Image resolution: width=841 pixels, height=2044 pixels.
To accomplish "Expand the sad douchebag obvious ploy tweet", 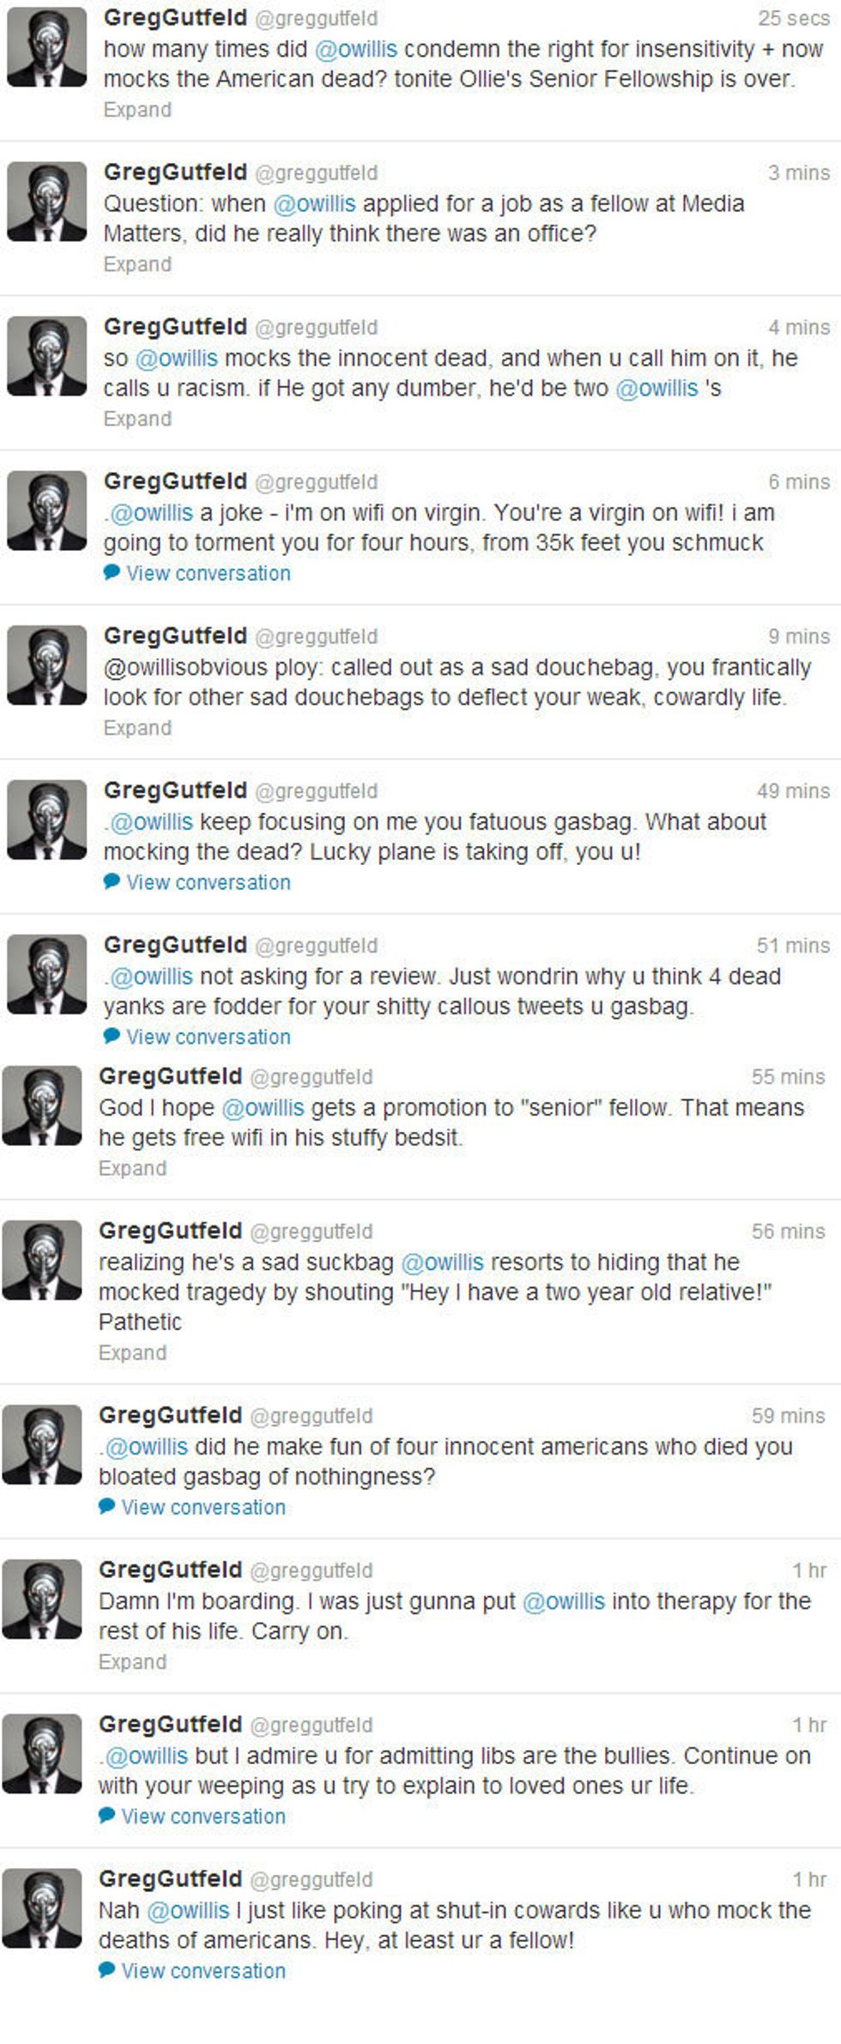I will pos(137,728).
